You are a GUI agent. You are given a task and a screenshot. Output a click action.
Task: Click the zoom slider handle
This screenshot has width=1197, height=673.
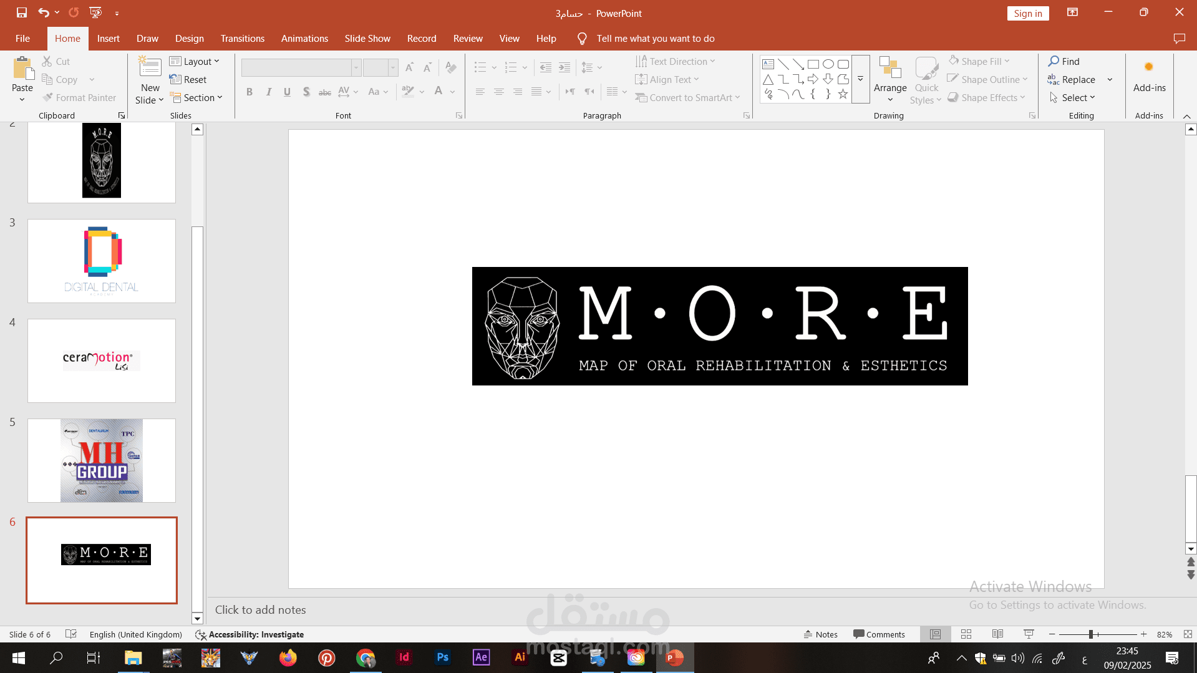tap(1091, 634)
